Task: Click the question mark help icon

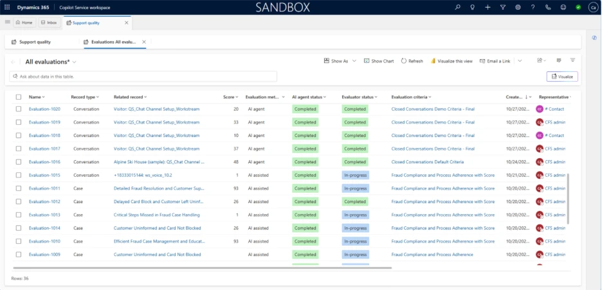Action: pos(533,7)
